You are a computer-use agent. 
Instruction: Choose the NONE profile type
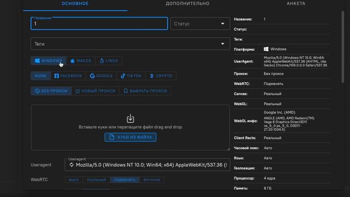click(x=40, y=76)
